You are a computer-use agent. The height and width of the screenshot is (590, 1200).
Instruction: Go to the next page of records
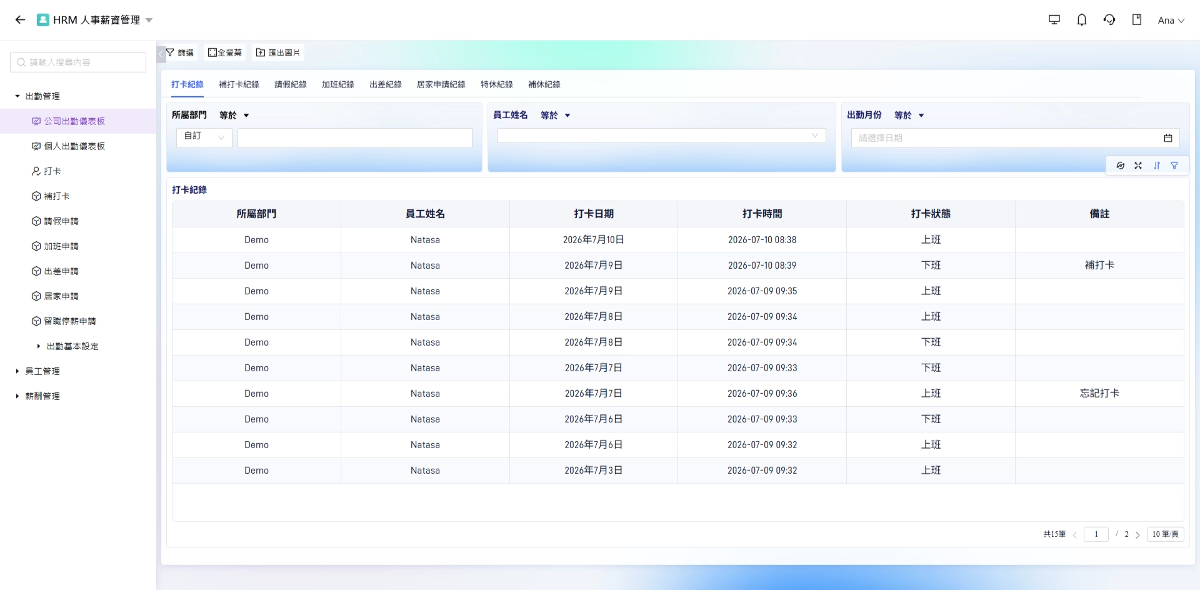pyautogui.click(x=1137, y=535)
